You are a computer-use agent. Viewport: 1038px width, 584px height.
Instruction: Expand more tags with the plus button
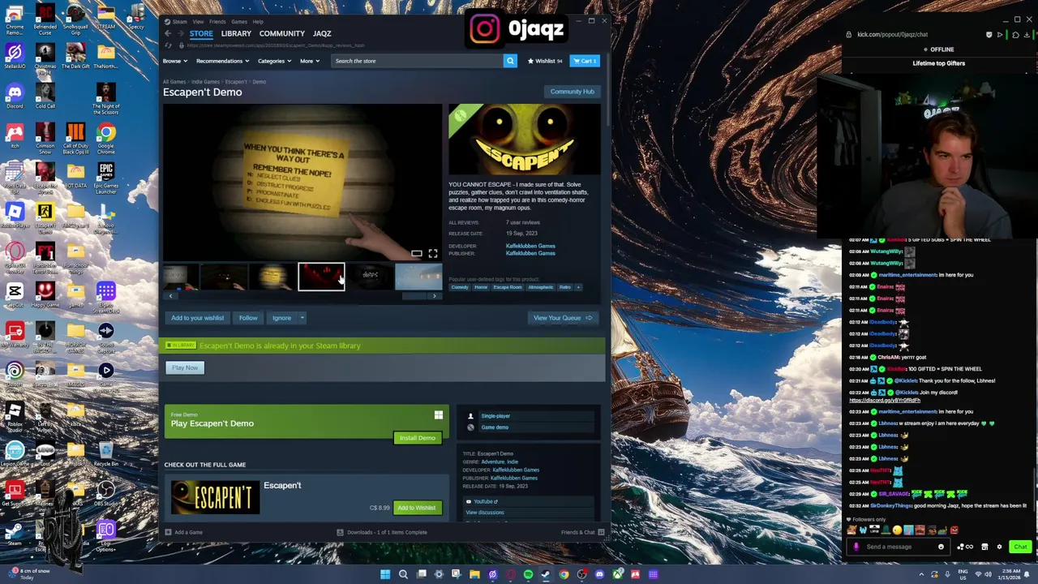578,287
